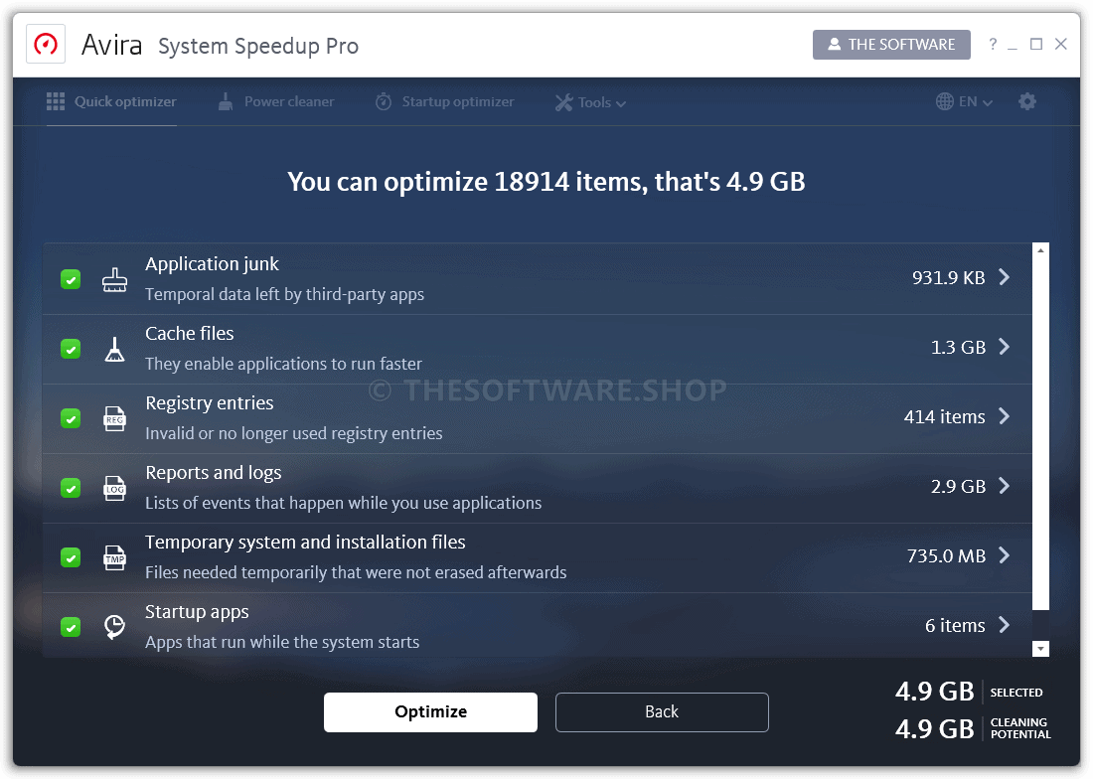This screenshot has height=779, width=1093.
Task: Click the 6 items value
Action: (x=955, y=626)
